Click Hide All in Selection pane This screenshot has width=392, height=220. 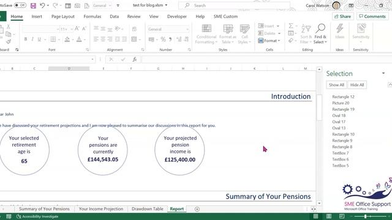(x=356, y=85)
